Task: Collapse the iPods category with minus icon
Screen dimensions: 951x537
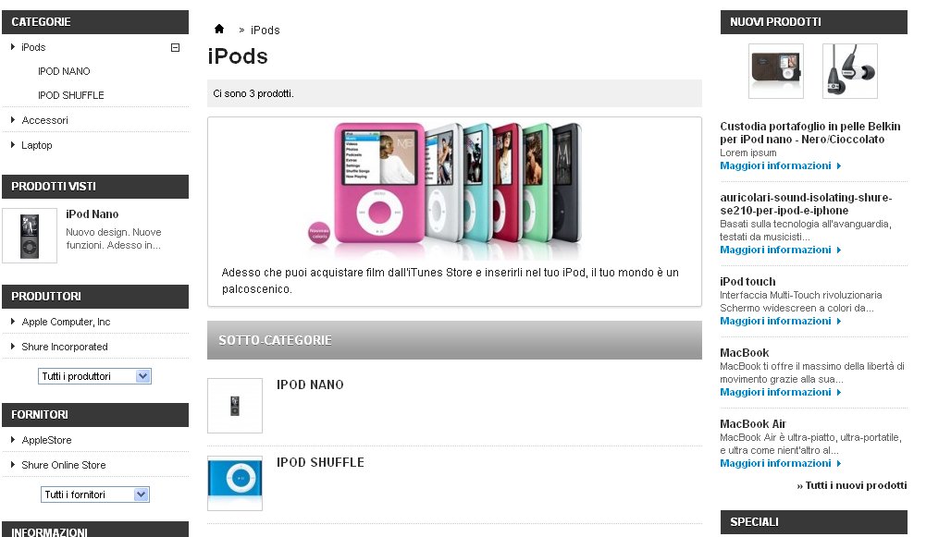Action: [x=175, y=47]
